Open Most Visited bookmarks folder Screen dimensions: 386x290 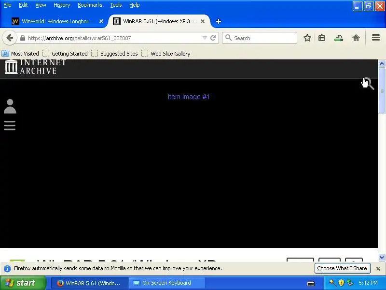pyautogui.click(x=20, y=54)
